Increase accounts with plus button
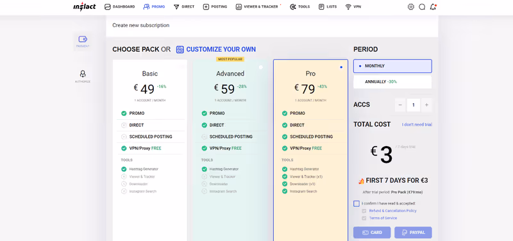 (x=426, y=105)
